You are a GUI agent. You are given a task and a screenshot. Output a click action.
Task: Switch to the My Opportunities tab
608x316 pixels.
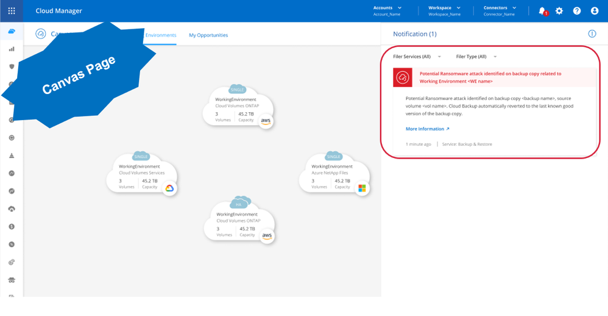pos(208,35)
